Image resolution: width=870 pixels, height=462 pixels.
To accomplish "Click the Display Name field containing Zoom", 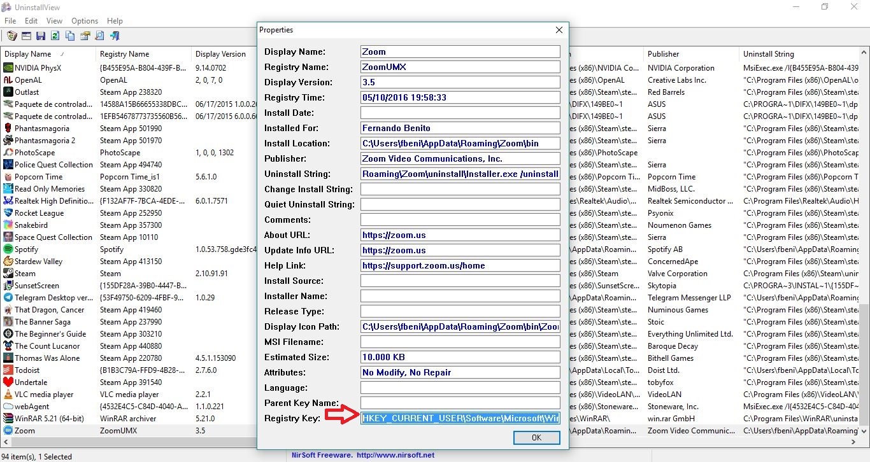I will click(460, 52).
